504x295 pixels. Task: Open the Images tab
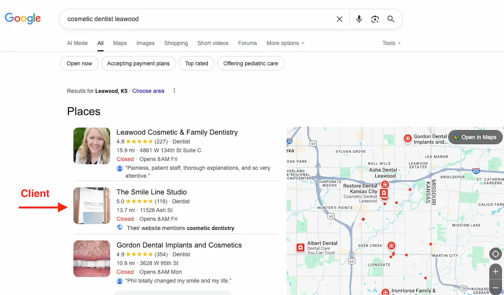146,43
